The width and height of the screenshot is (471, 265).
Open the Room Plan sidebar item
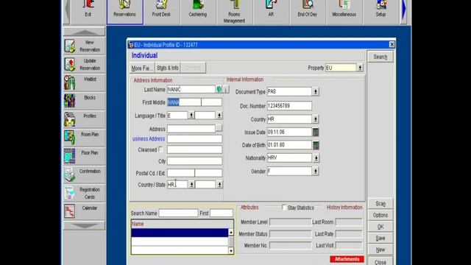tap(84, 138)
